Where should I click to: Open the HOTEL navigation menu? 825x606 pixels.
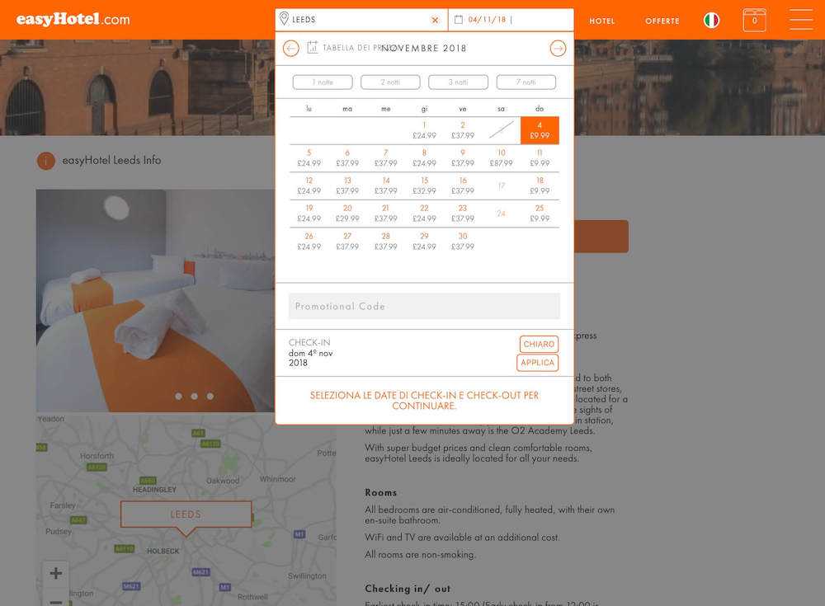[x=602, y=21]
